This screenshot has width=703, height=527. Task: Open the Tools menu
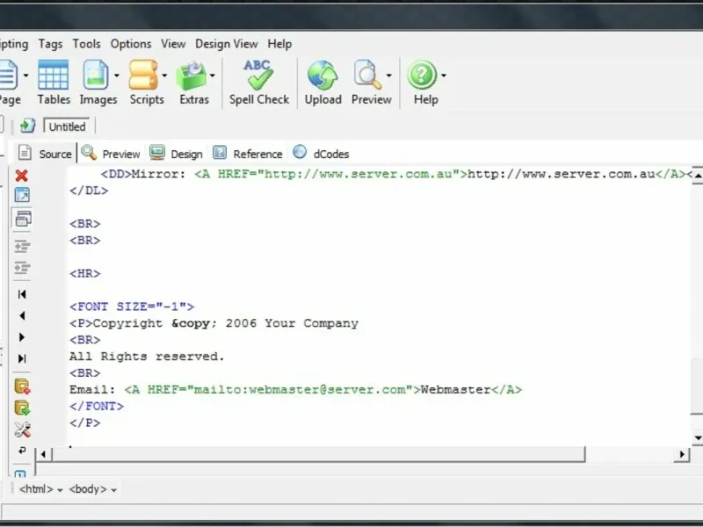[x=86, y=44]
